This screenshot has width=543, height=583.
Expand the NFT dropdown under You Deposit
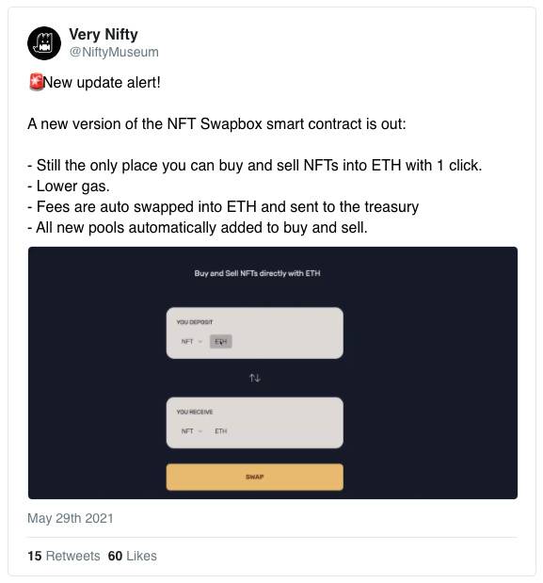(200, 341)
